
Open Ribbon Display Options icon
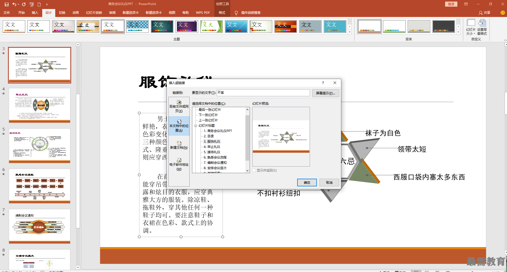[x=466, y=4]
